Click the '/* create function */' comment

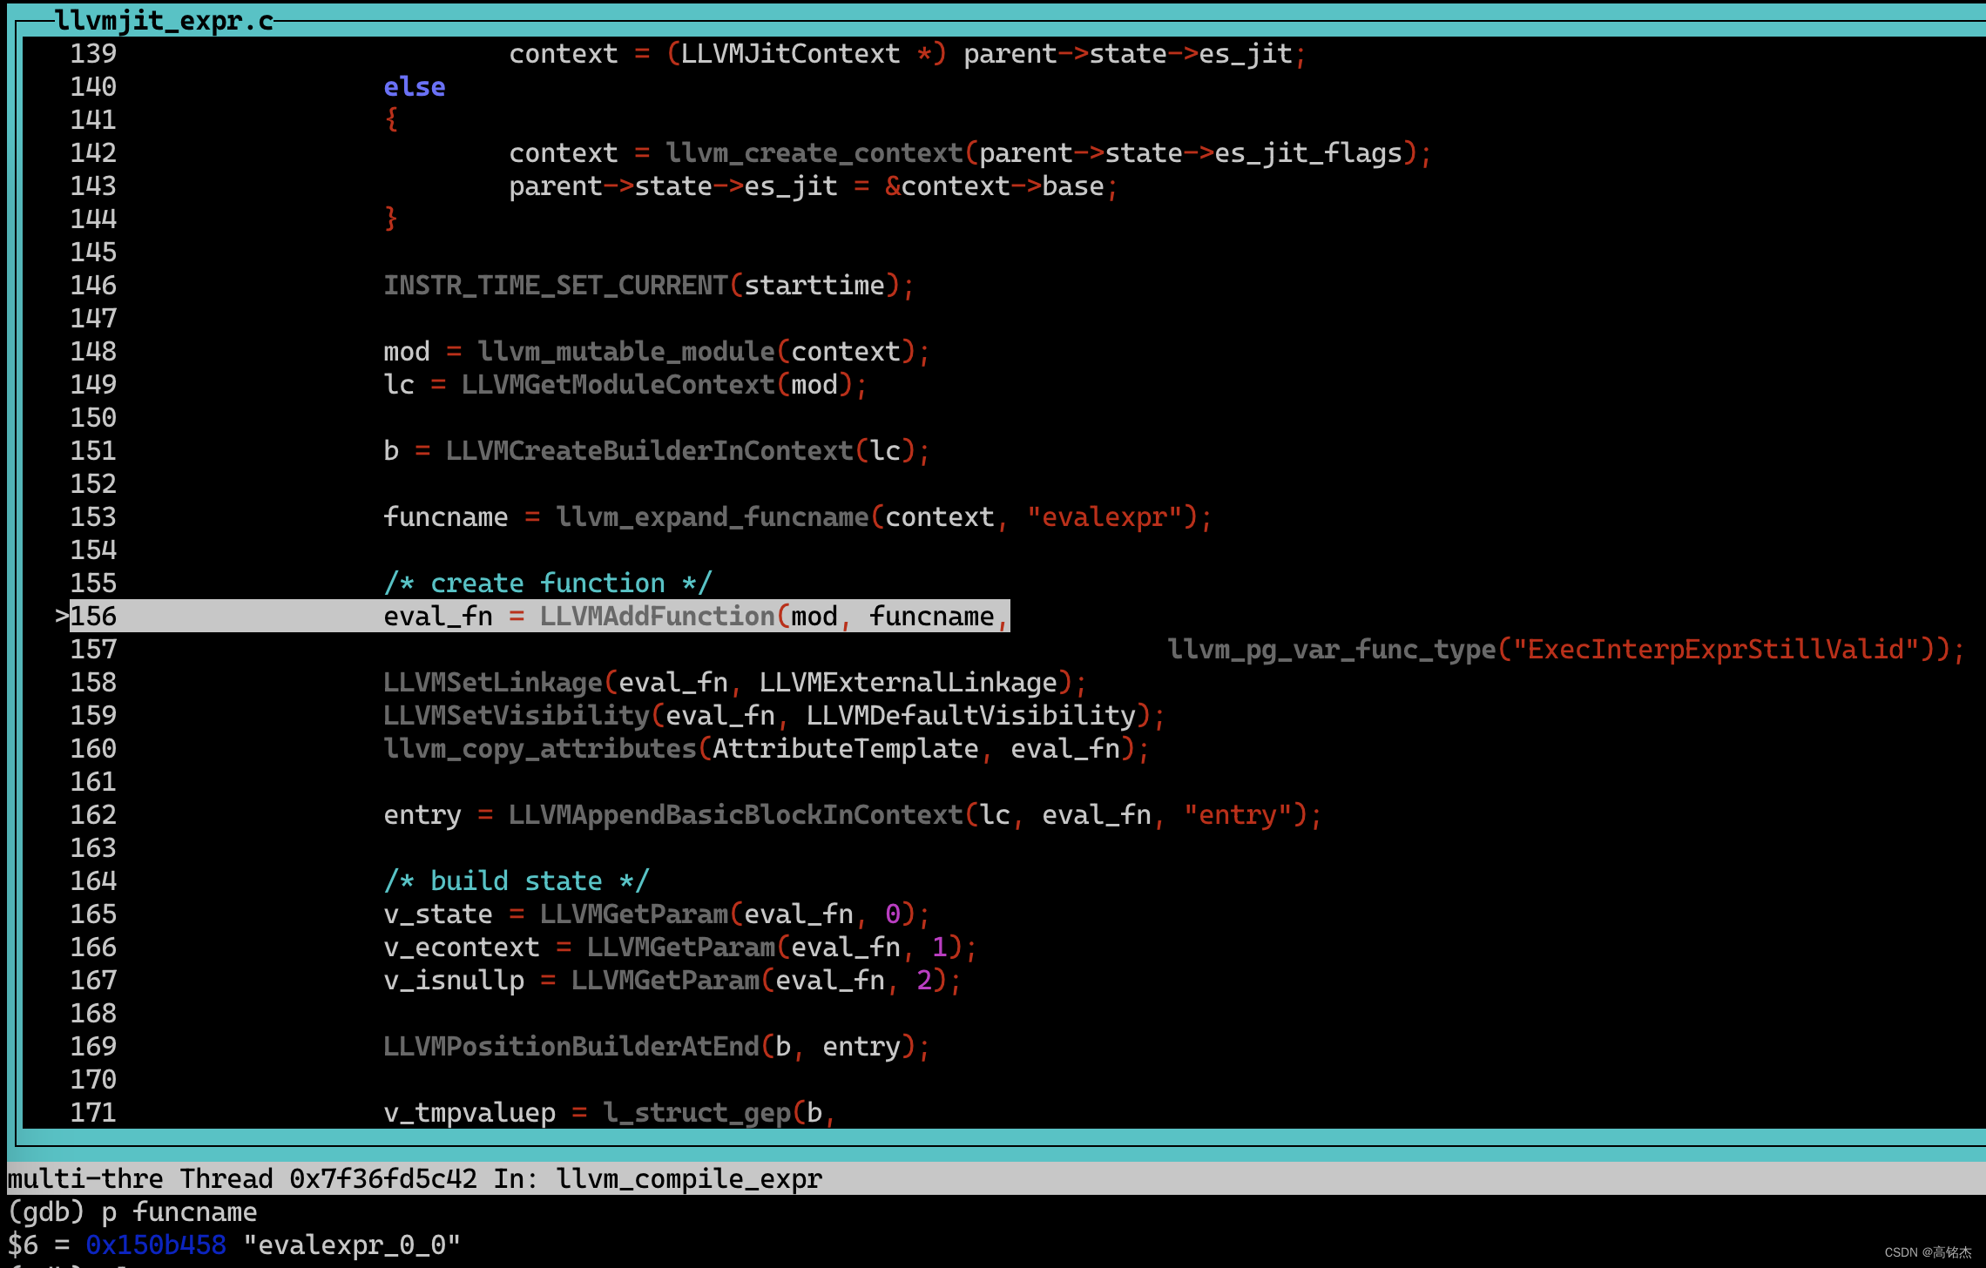click(548, 583)
